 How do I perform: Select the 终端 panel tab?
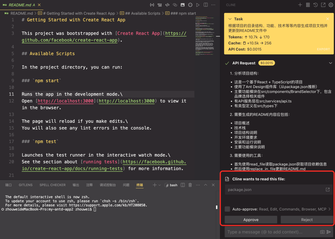click(x=140, y=185)
